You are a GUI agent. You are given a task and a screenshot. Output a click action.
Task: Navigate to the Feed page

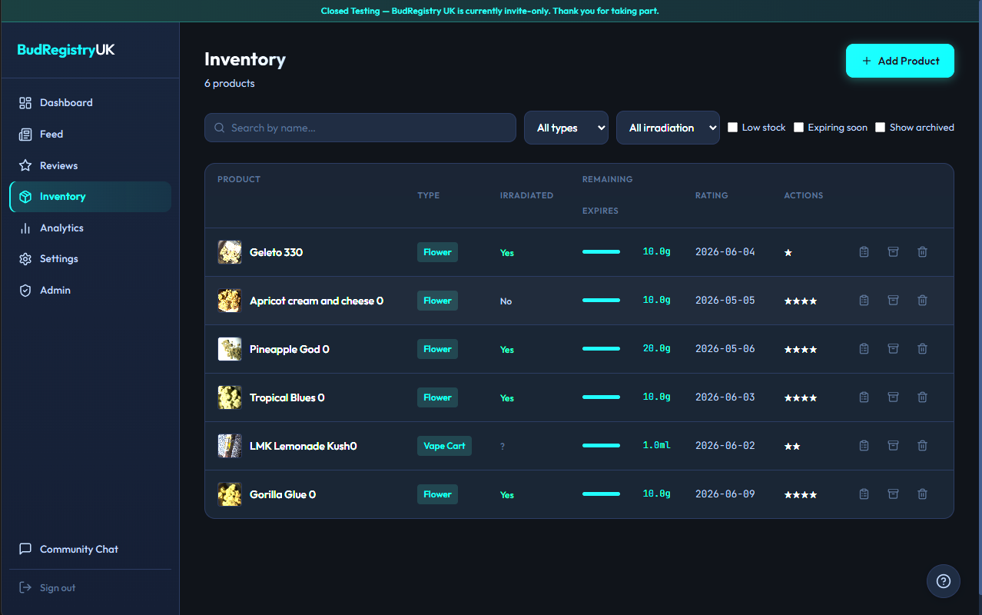pyautogui.click(x=51, y=134)
